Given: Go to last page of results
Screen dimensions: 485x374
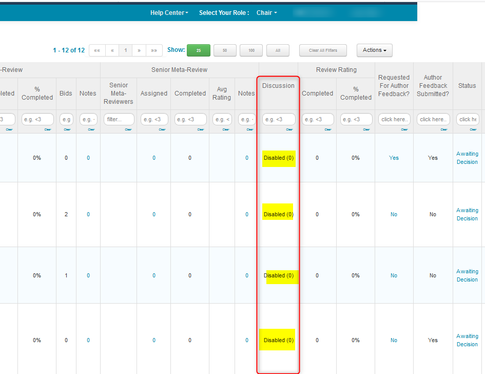Looking at the screenshot, I should (154, 50).
